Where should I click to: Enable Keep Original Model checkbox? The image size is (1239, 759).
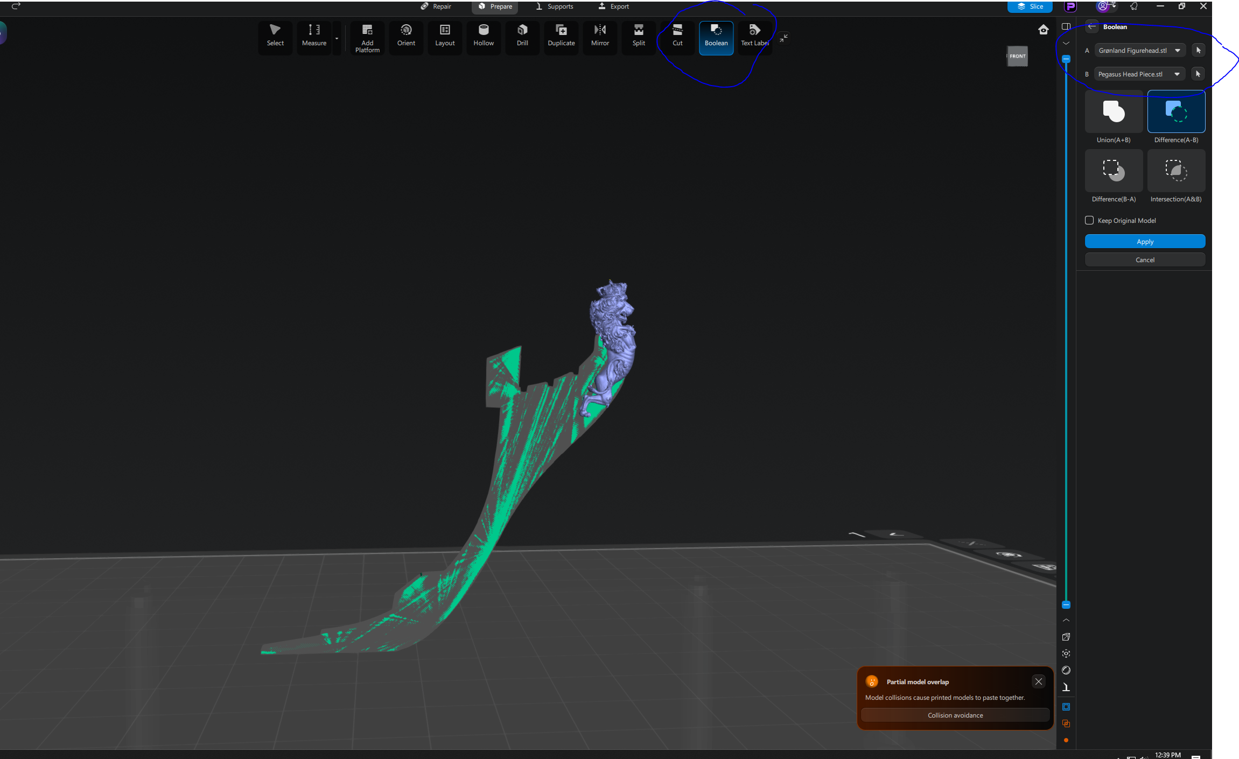point(1089,220)
